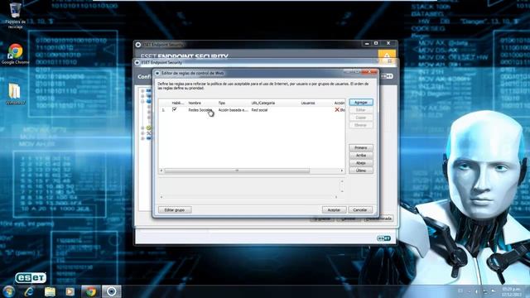Image resolution: width=530 pixels, height=298 pixels.
Task: Click the right arrow of the rule list scrollbar
Action: [342, 171]
